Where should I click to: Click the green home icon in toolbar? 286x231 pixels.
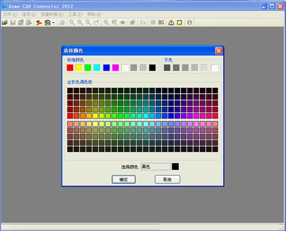click(x=179, y=22)
